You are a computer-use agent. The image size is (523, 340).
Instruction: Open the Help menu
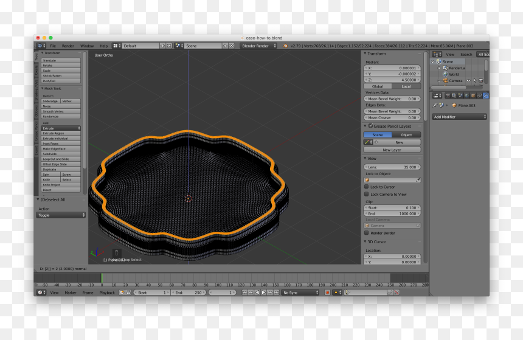[104, 46]
